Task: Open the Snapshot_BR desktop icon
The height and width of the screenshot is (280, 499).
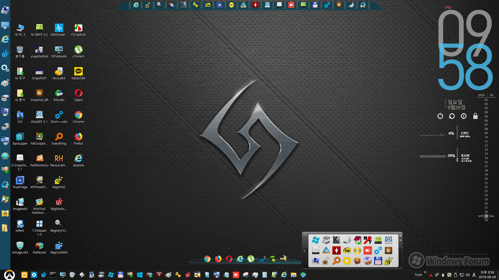Action: 39,95
